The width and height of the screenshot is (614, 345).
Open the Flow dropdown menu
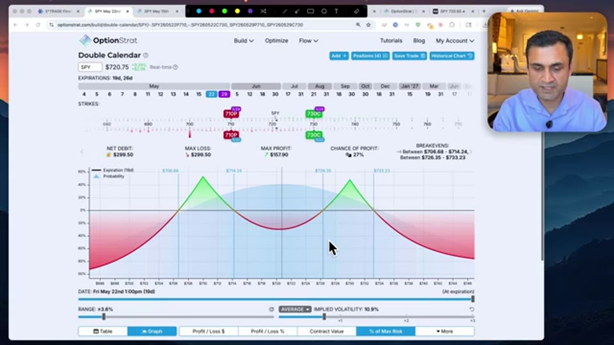pyautogui.click(x=308, y=41)
